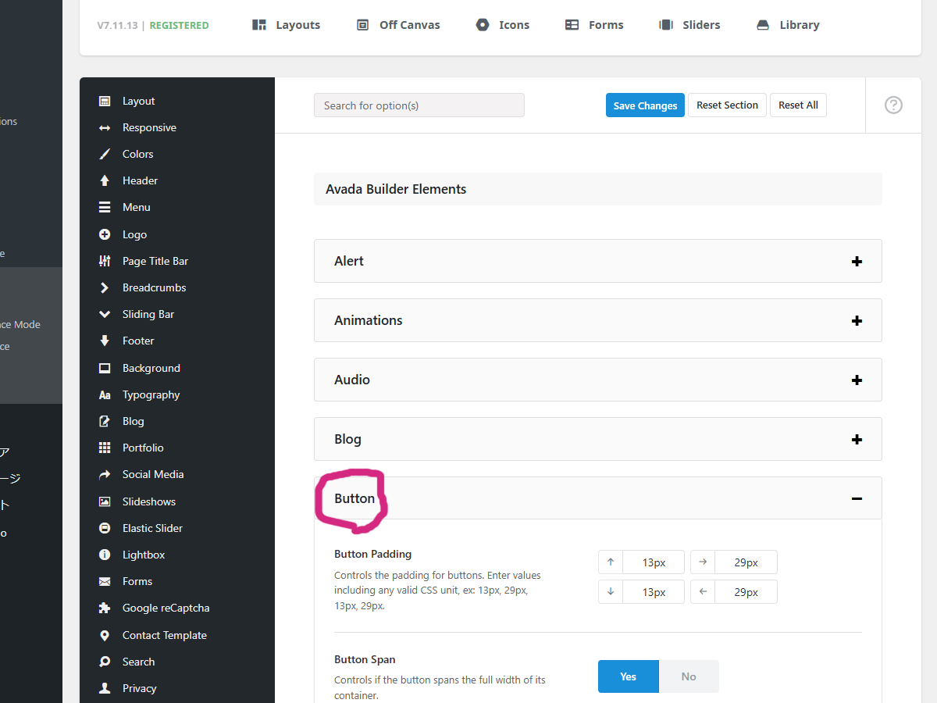
Task: Click the Search magnifier icon in sidebar
Action: click(105, 662)
